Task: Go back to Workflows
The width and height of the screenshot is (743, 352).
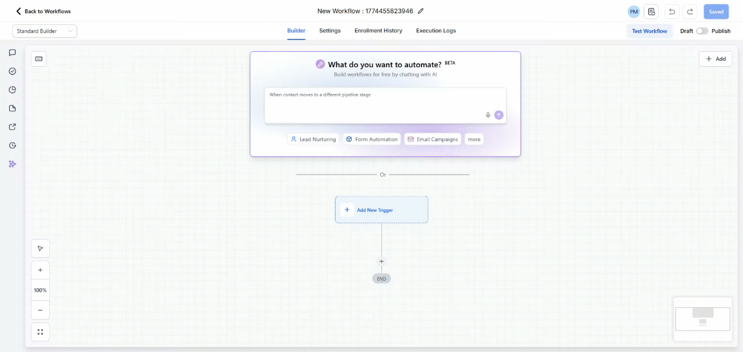Action: [44, 11]
